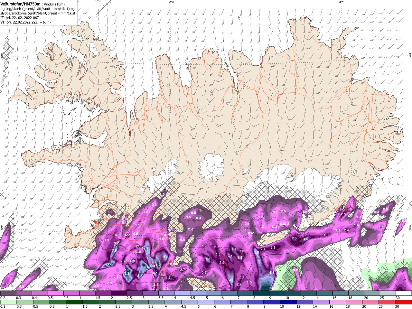Viewport: 412px width, 309px height.
Task: Click the 6.9 precipitation value on map
Action: point(133,261)
